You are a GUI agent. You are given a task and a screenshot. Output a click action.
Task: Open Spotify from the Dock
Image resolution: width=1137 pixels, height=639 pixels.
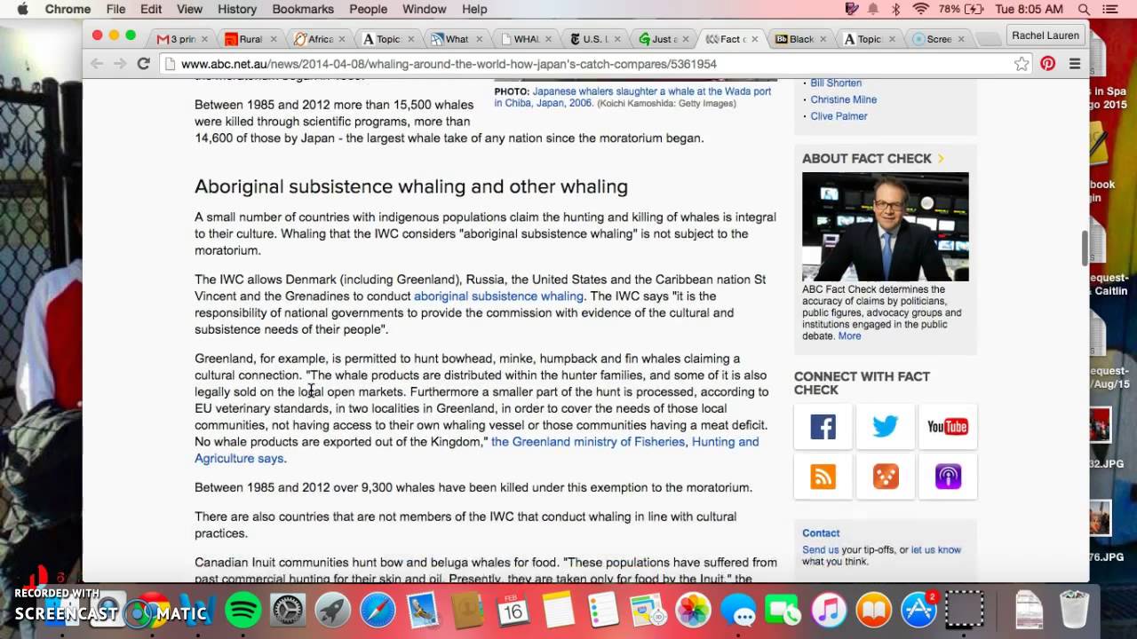click(243, 611)
